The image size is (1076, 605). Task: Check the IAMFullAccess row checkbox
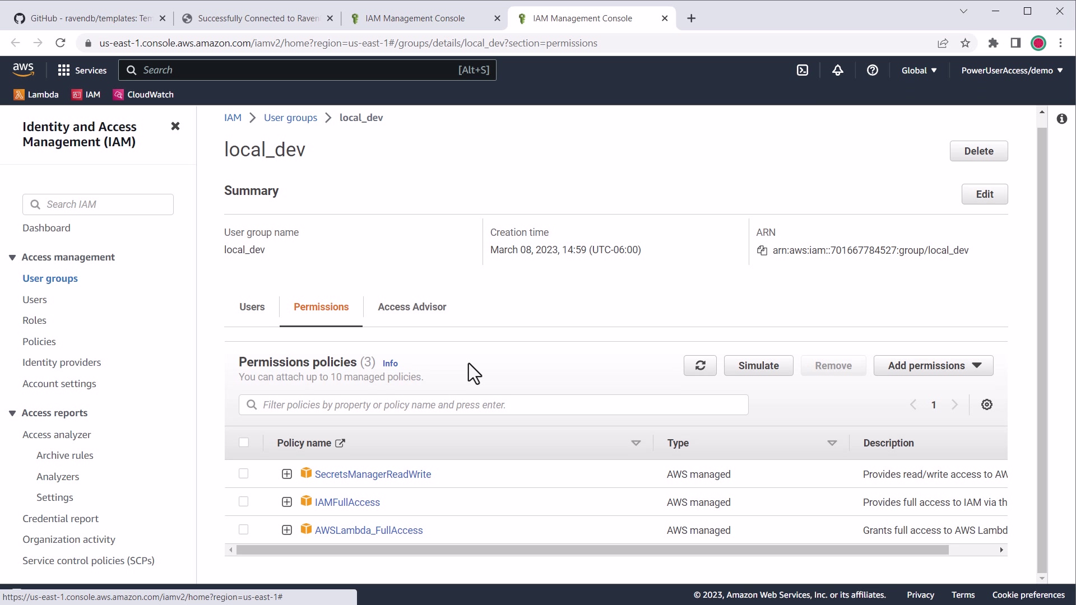244,502
